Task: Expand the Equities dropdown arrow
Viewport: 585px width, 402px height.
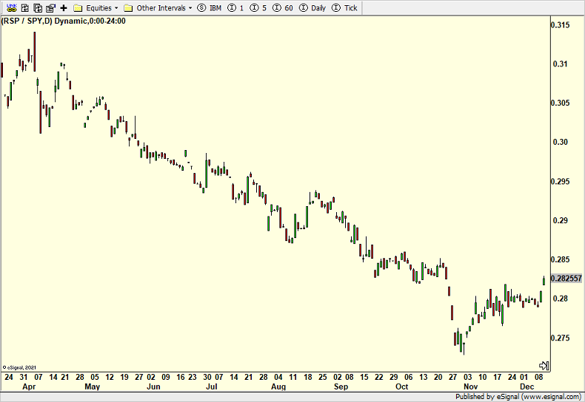Action: pyautogui.click(x=116, y=8)
